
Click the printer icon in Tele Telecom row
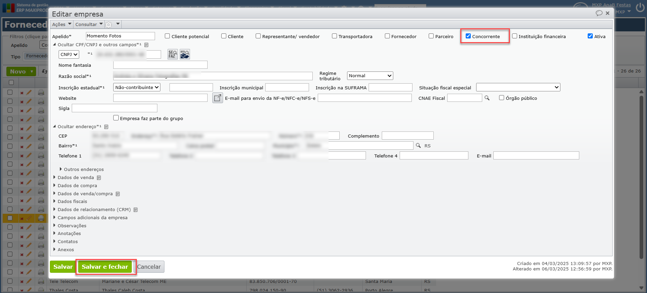(41, 281)
